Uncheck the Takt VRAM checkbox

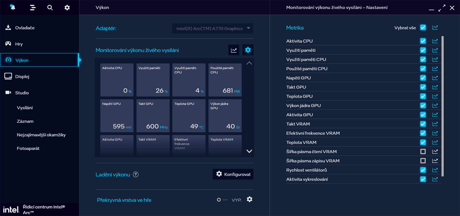(423, 124)
